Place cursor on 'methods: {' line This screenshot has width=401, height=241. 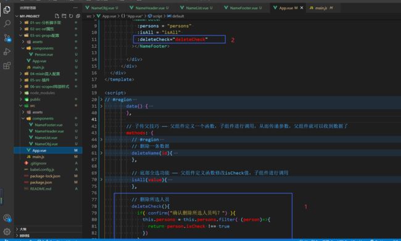tap(139, 133)
